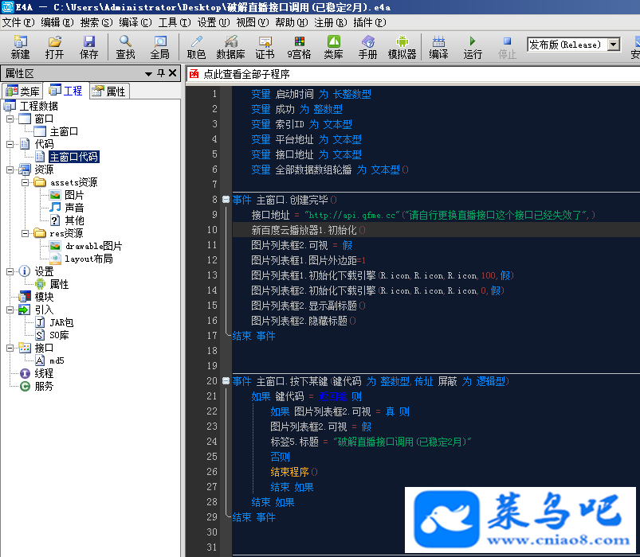Click the 停止 stop icon
This screenshot has height=557, width=640.
tap(507, 47)
